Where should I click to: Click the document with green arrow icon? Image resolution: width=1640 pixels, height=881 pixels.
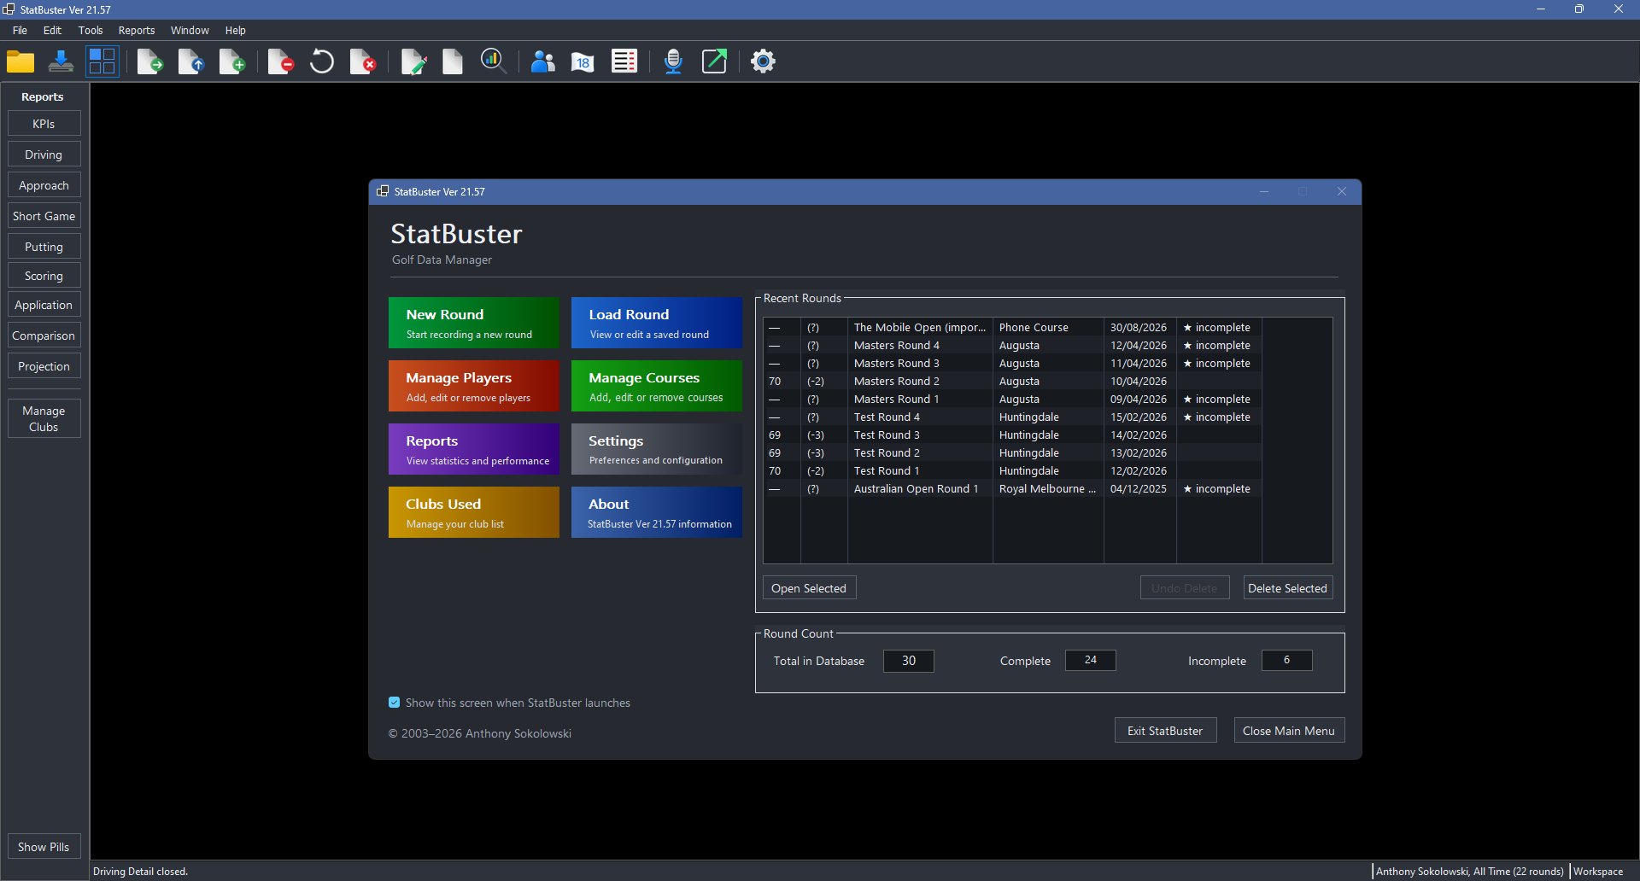pos(150,61)
